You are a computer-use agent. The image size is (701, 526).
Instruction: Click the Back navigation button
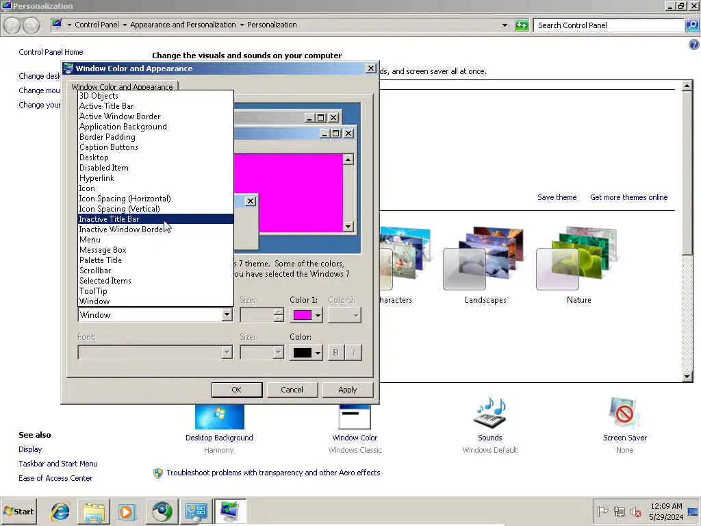pyautogui.click(x=12, y=25)
